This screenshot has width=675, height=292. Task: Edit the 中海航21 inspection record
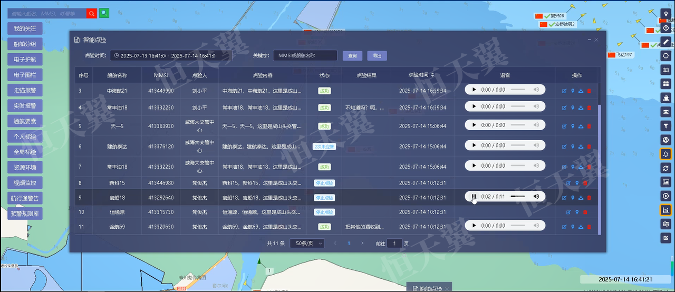tap(564, 91)
